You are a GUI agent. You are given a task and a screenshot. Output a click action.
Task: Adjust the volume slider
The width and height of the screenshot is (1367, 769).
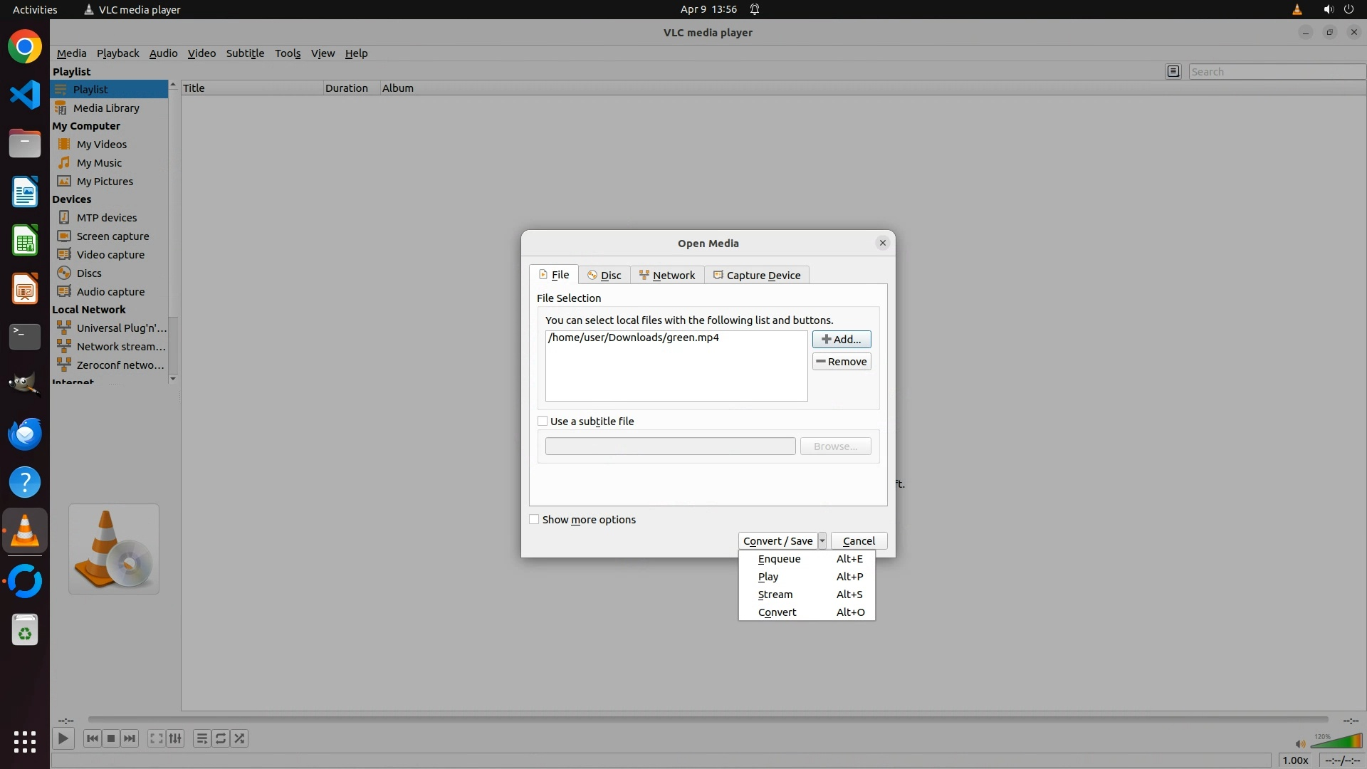point(1336,742)
